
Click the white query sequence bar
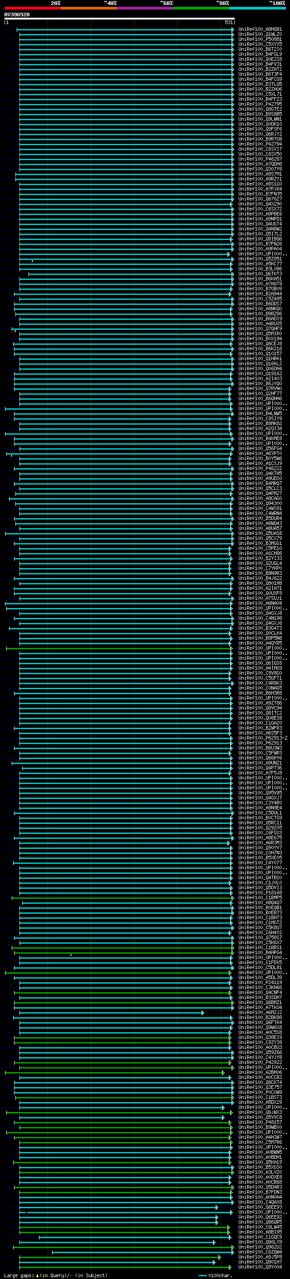pos(120,18)
